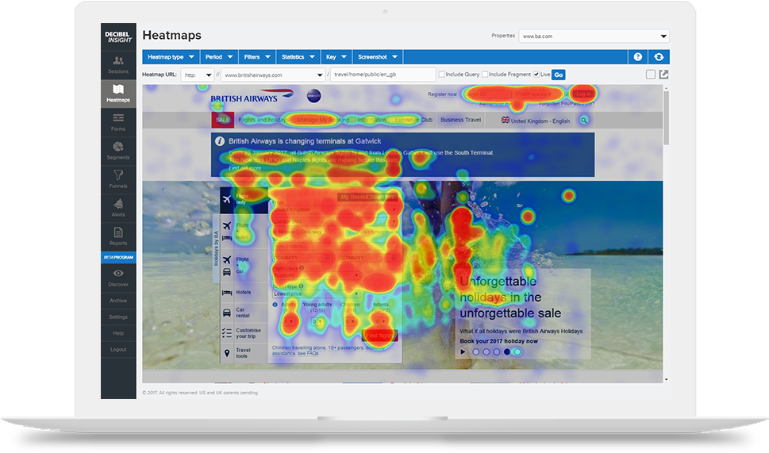Click the Go button

pos(559,75)
